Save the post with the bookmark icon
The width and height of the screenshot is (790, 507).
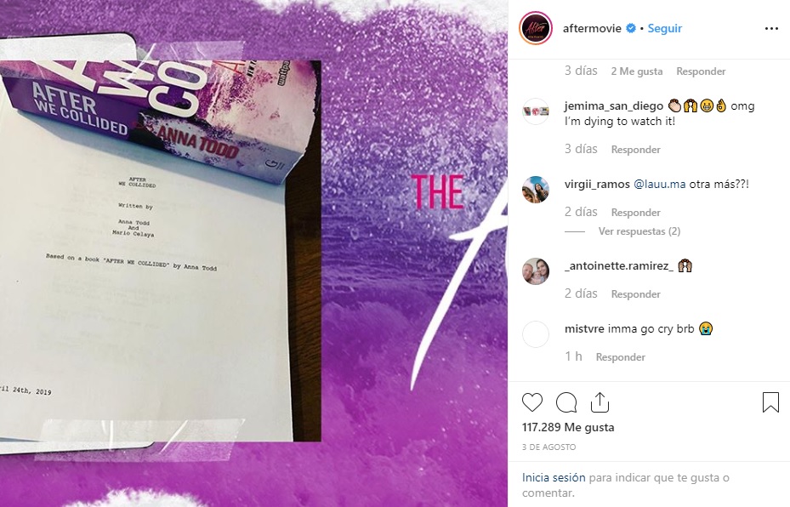770,402
